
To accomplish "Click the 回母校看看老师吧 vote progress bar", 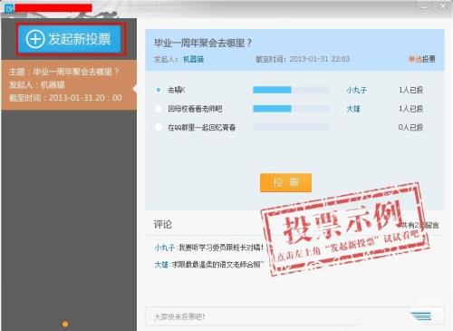I will point(291,109).
